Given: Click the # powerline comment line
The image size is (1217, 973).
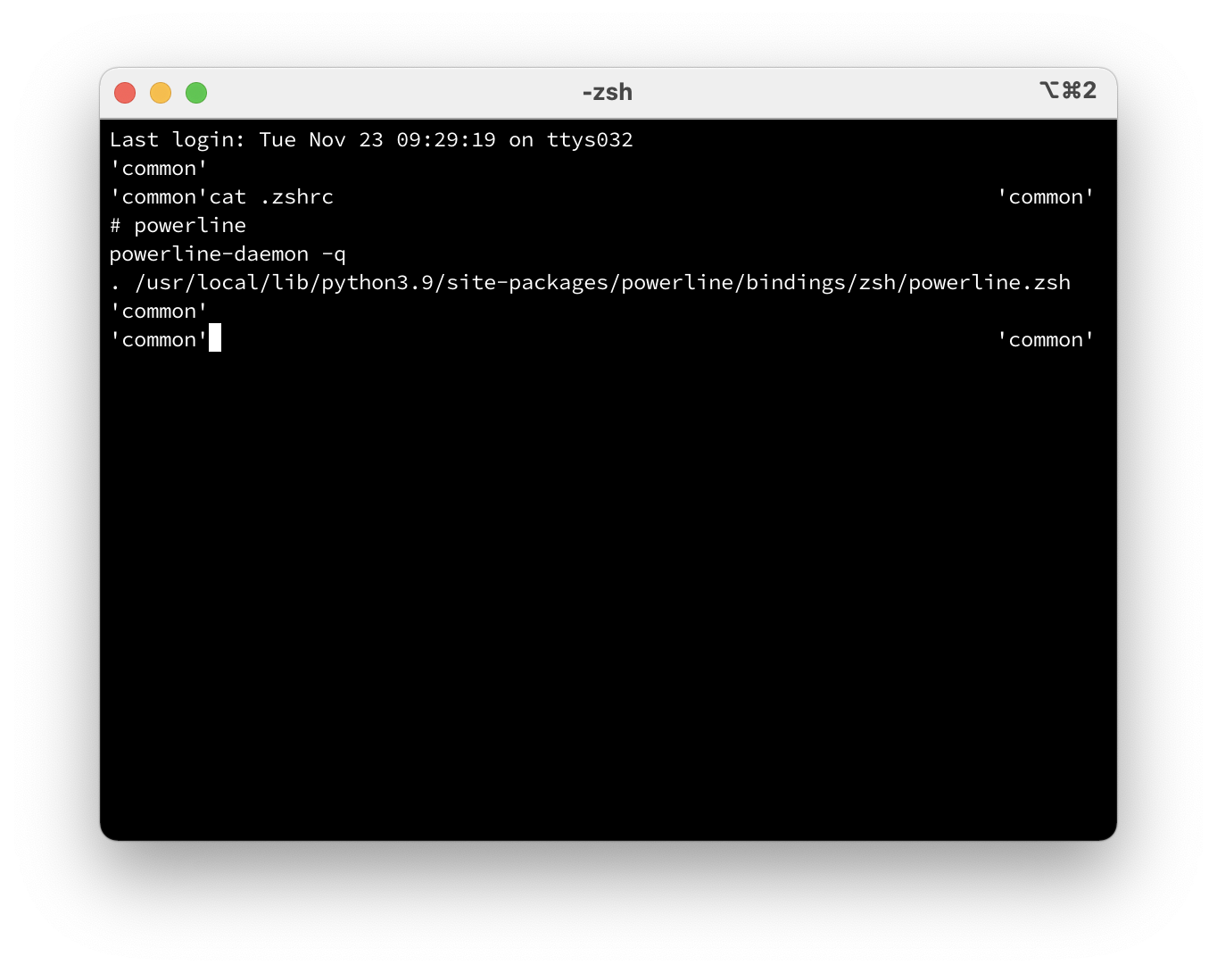Looking at the screenshot, I should coord(178,225).
